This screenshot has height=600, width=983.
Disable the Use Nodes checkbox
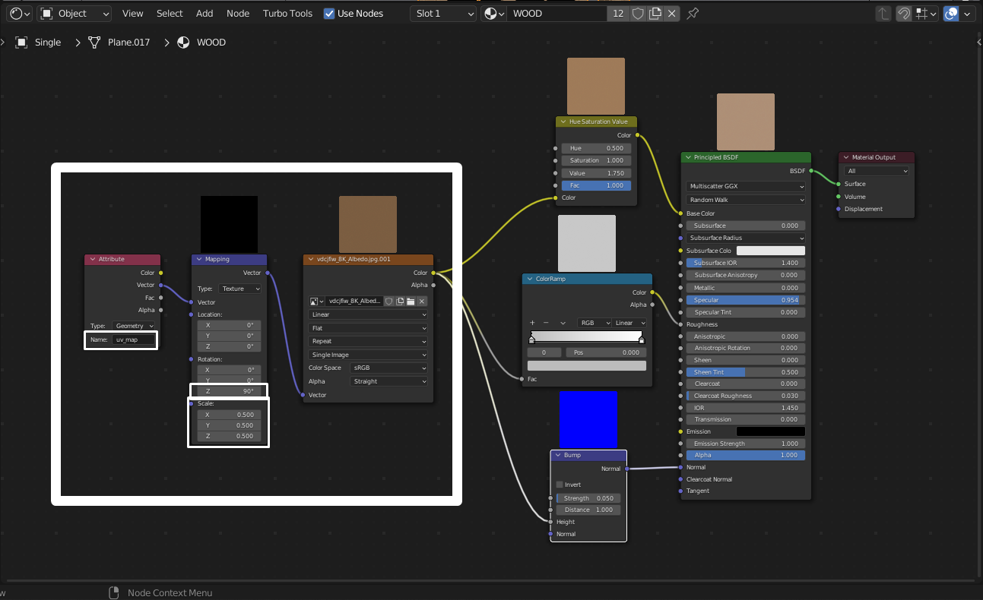(329, 13)
